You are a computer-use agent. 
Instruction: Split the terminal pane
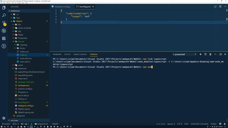click(206, 54)
